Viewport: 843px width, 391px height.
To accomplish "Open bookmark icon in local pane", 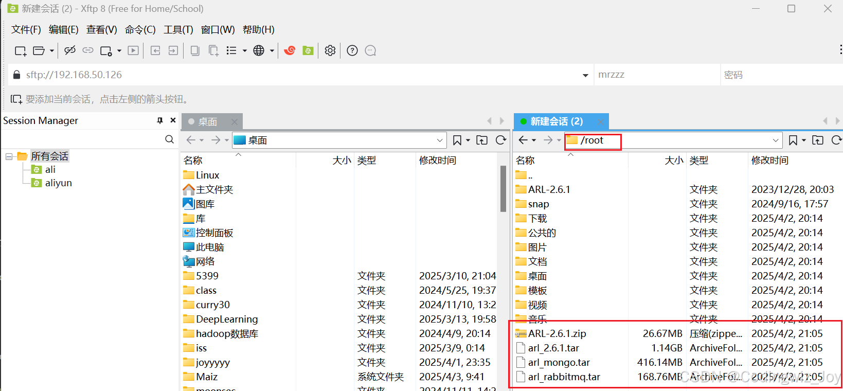I will [x=457, y=140].
